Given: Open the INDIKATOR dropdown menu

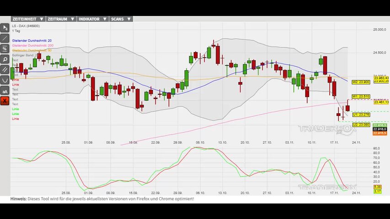Looking at the screenshot, I should click(x=92, y=19).
